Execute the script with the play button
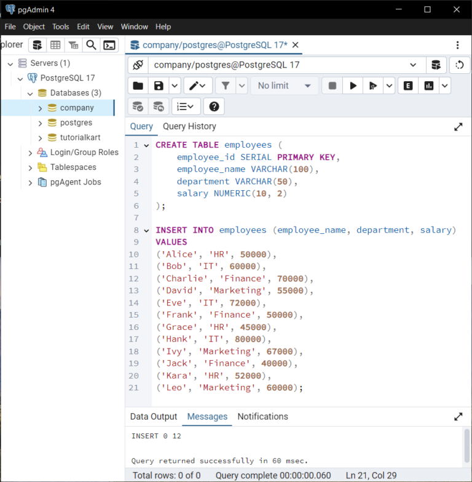 (353, 86)
